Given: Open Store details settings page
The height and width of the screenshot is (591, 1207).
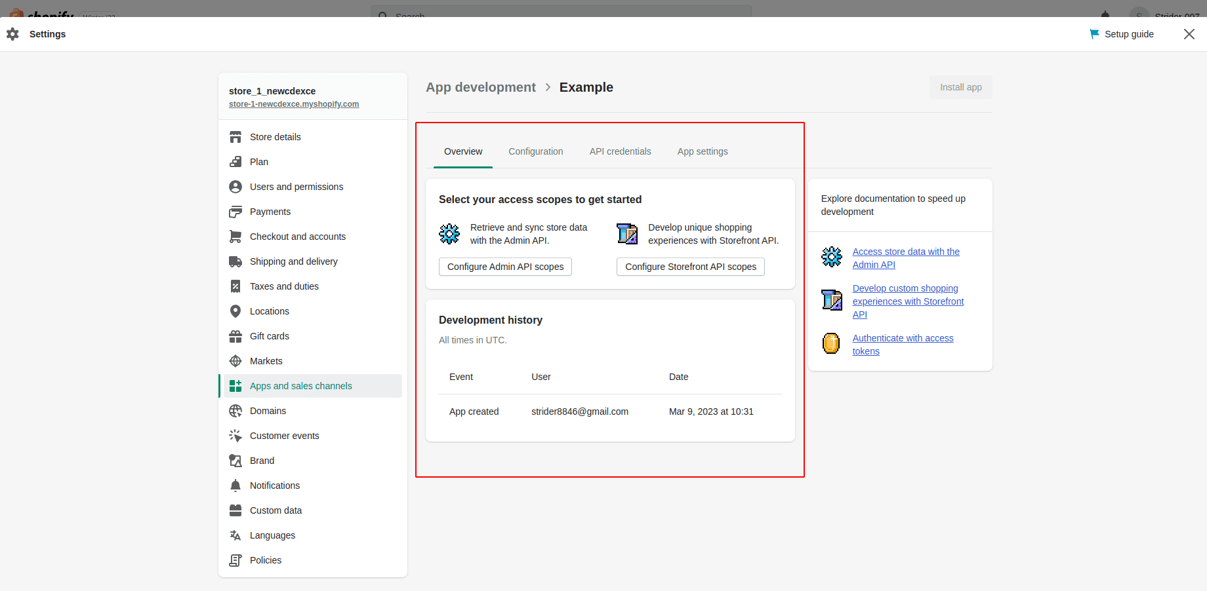Looking at the screenshot, I should tap(313, 137).
